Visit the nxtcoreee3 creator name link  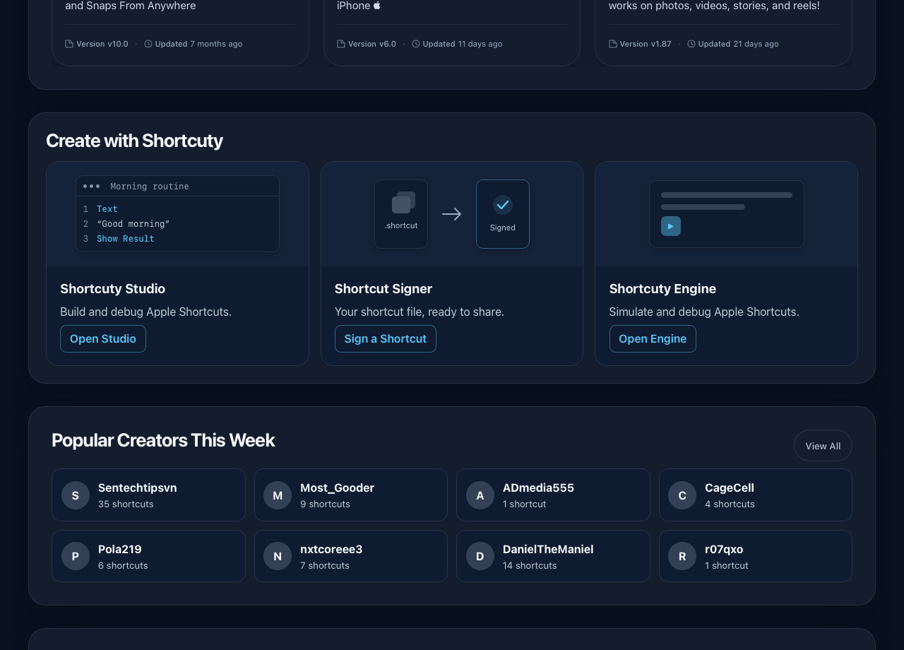331,549
